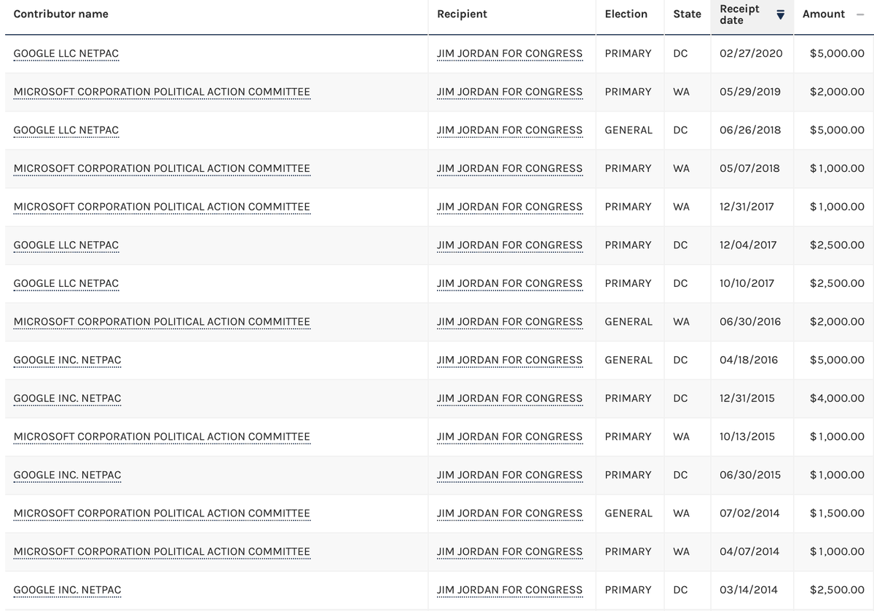Click WA state cell in 05/29/2019 row
Viewport: 874px width, 611px height.
tap(681, 92)
